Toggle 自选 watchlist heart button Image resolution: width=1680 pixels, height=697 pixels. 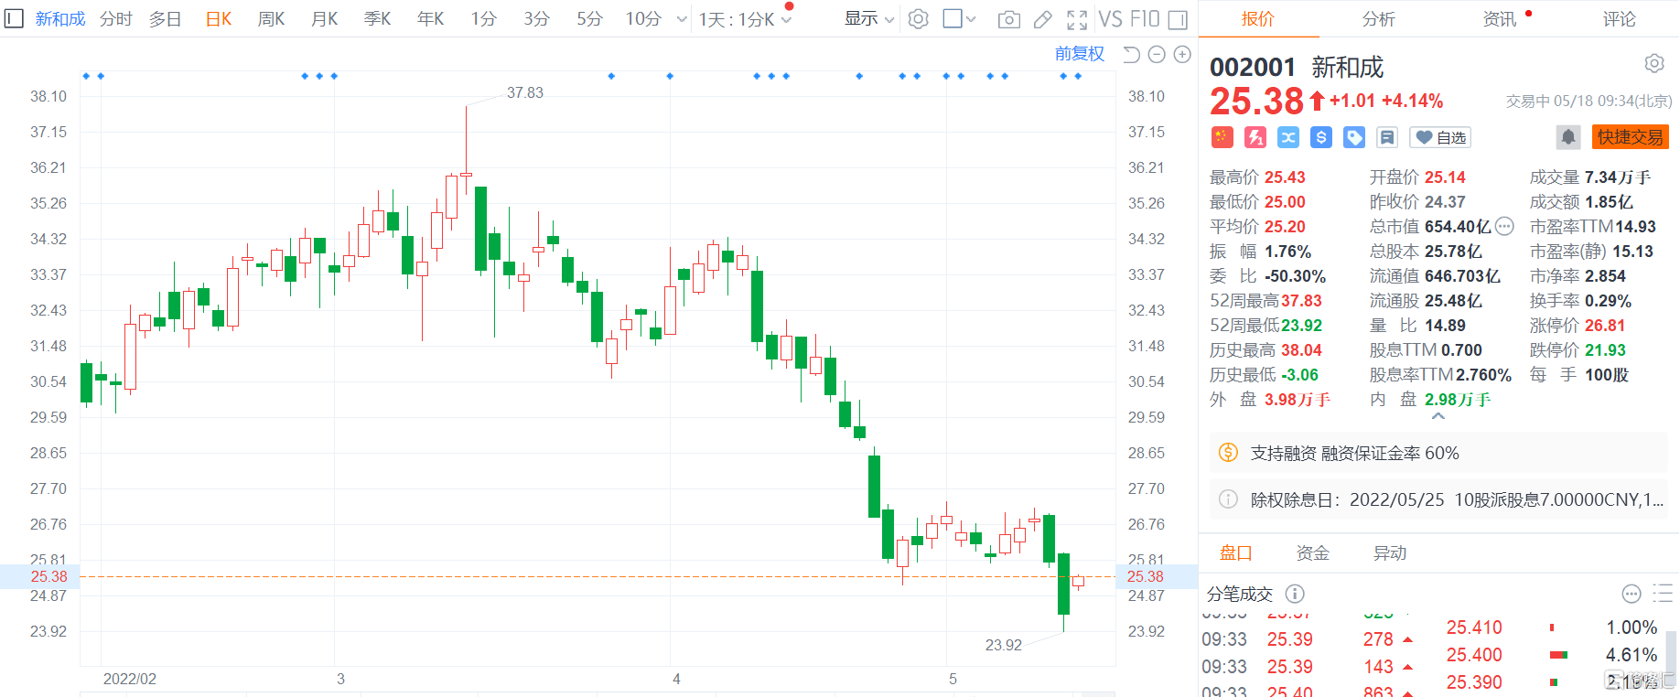1439,137
